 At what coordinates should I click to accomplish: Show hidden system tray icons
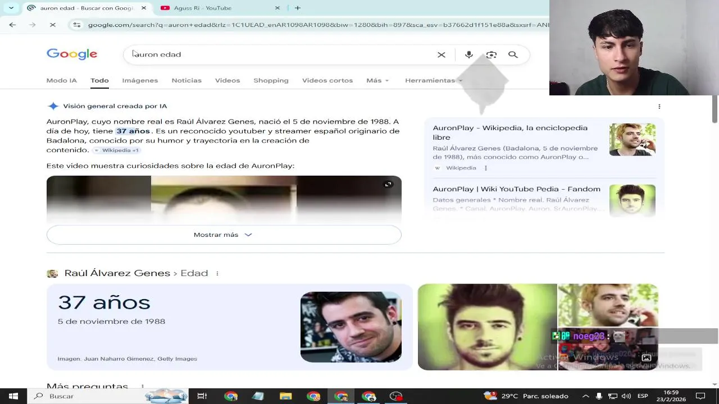585,396
